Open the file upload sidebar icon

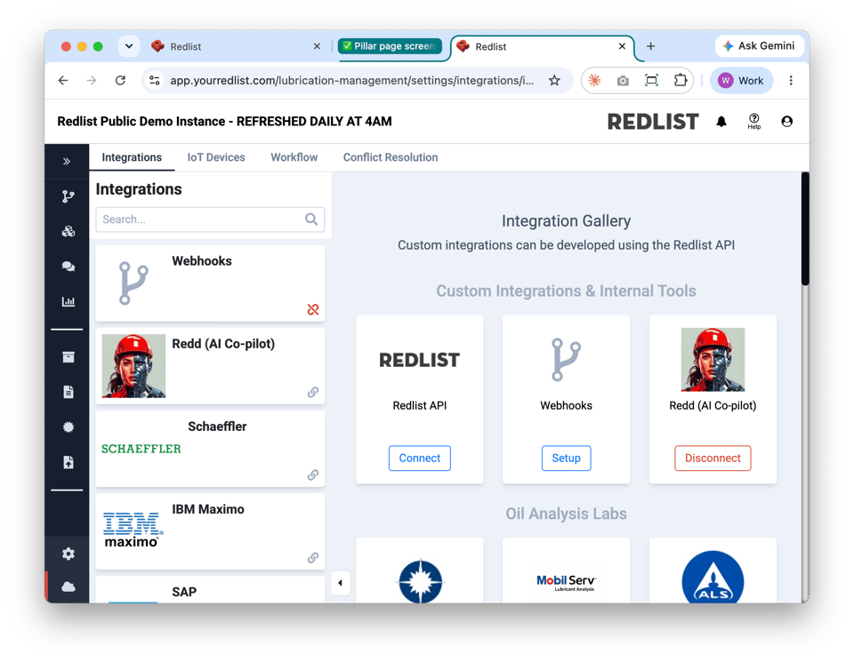pyautogui.click(x=68, y=462)
